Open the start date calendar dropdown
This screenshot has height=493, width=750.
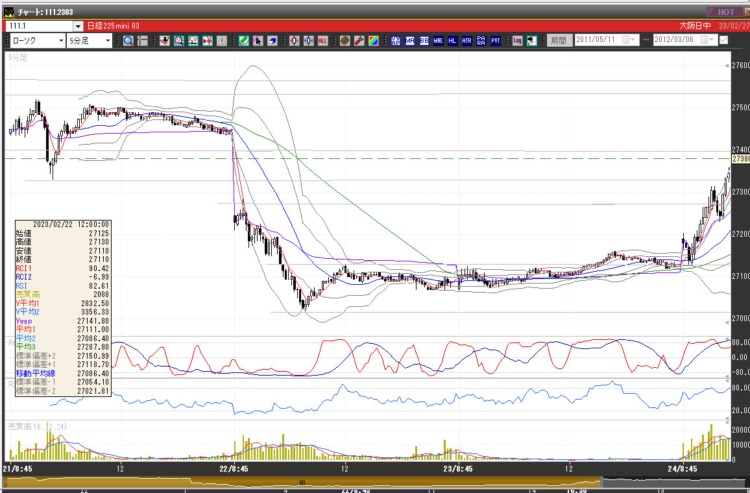click(629, 40)
